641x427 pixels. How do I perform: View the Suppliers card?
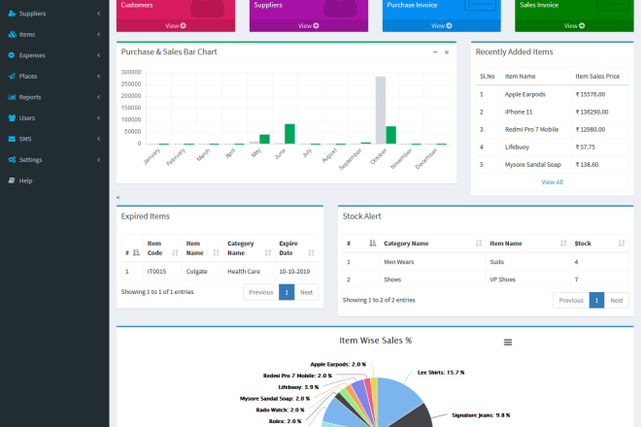pos(309,26)
